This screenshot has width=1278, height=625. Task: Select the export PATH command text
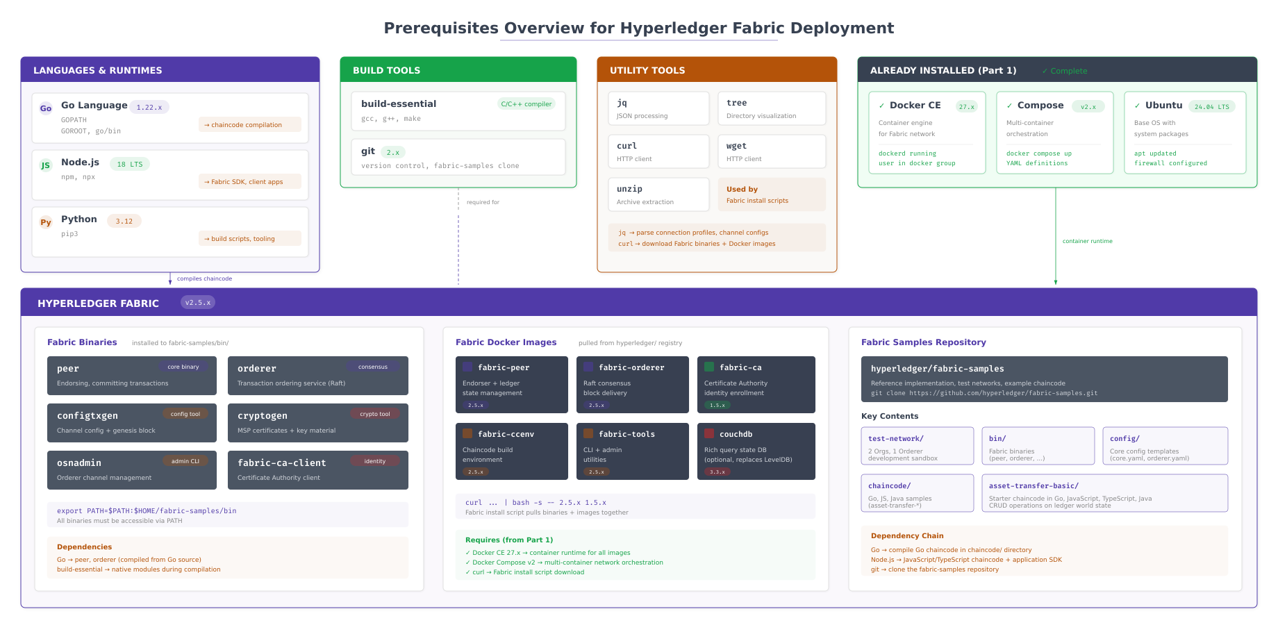tap(145, 510)
